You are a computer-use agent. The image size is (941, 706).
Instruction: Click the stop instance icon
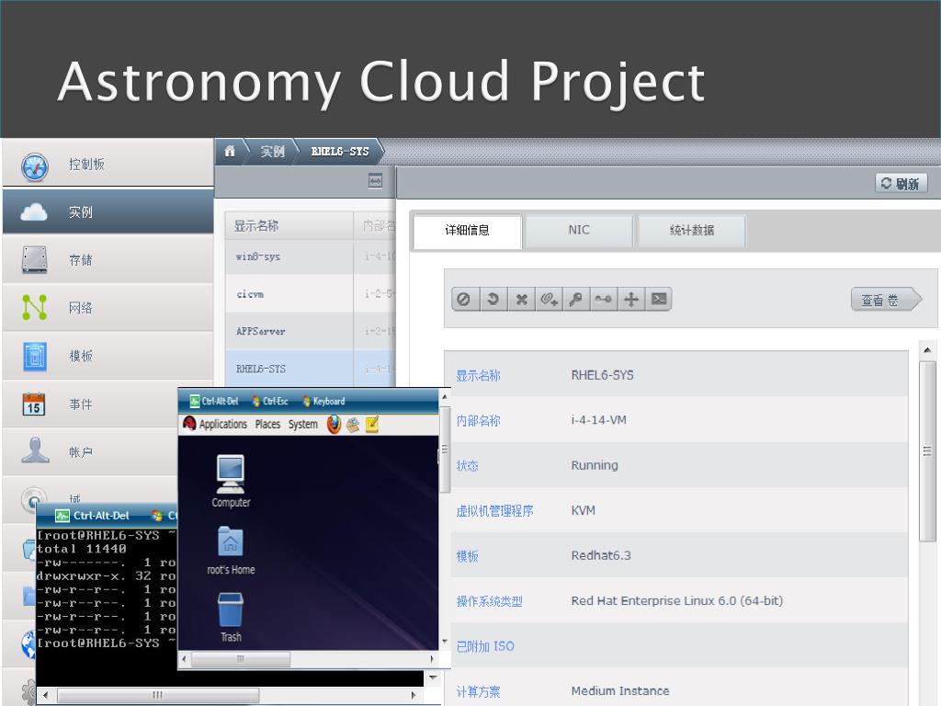tap(464, 299)
